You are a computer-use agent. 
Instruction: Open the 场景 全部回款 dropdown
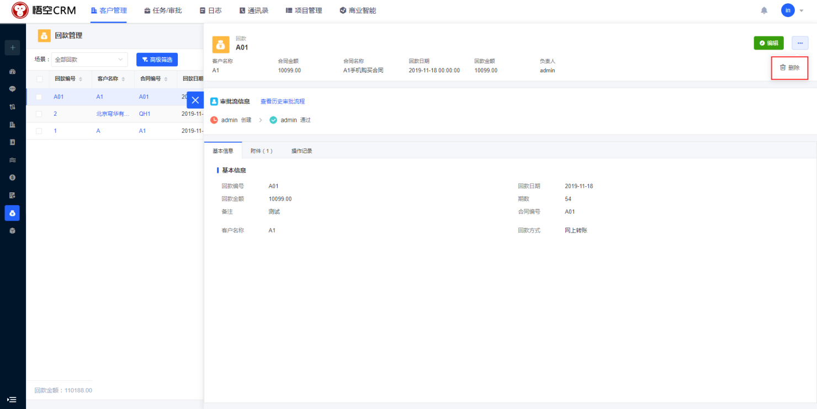click(x=89, y=60)
